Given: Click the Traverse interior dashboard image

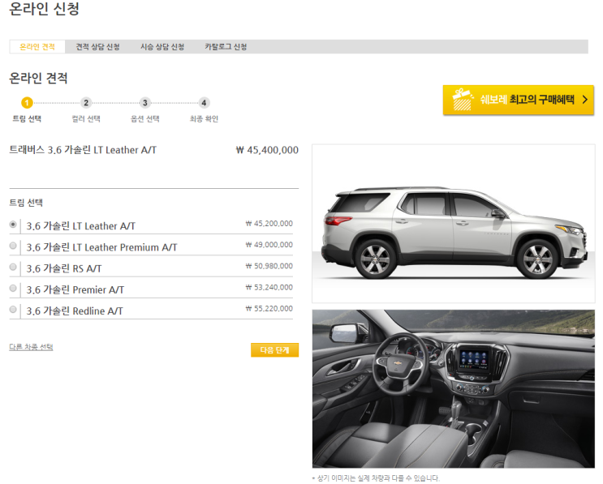Looking at the screenshot, I should tap(454, 388).
